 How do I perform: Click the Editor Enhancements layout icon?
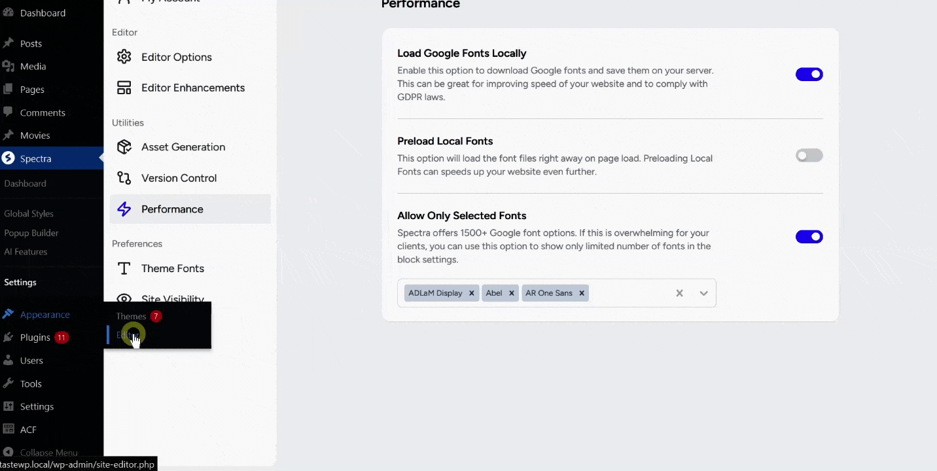pos(124,88)
